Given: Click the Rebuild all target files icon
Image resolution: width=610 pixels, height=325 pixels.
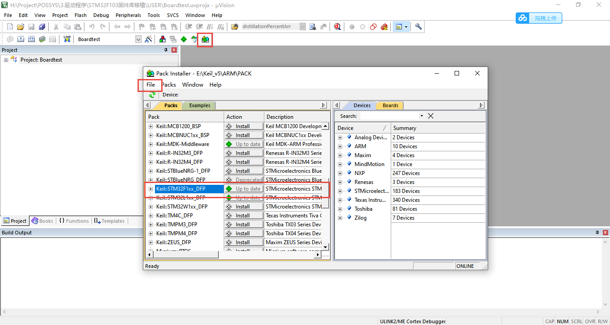Looking at the screenshot, I should [x=31, y=39].
